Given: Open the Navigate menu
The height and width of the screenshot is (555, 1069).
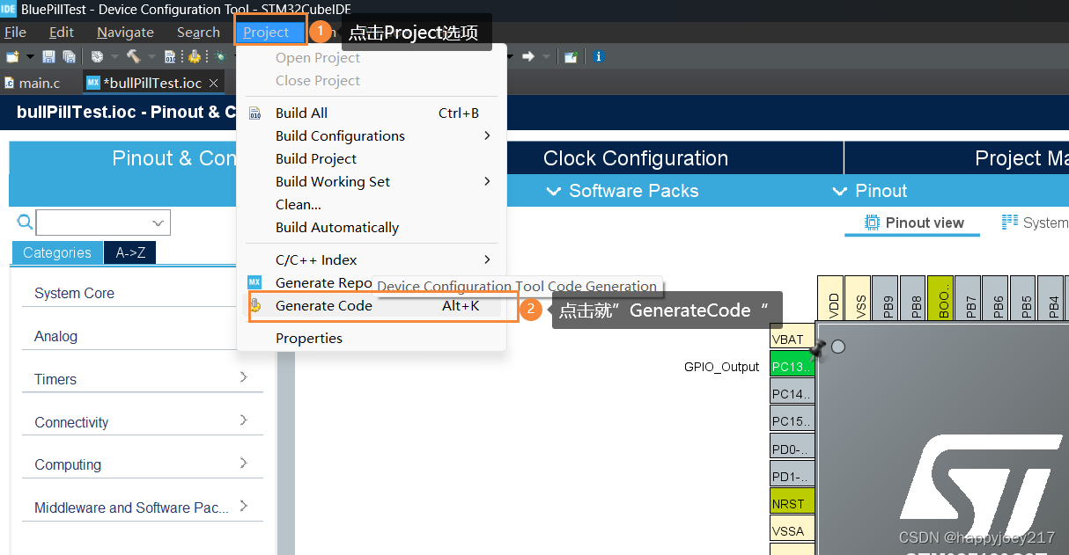Looking at the screenshot, I should (125, 32).
